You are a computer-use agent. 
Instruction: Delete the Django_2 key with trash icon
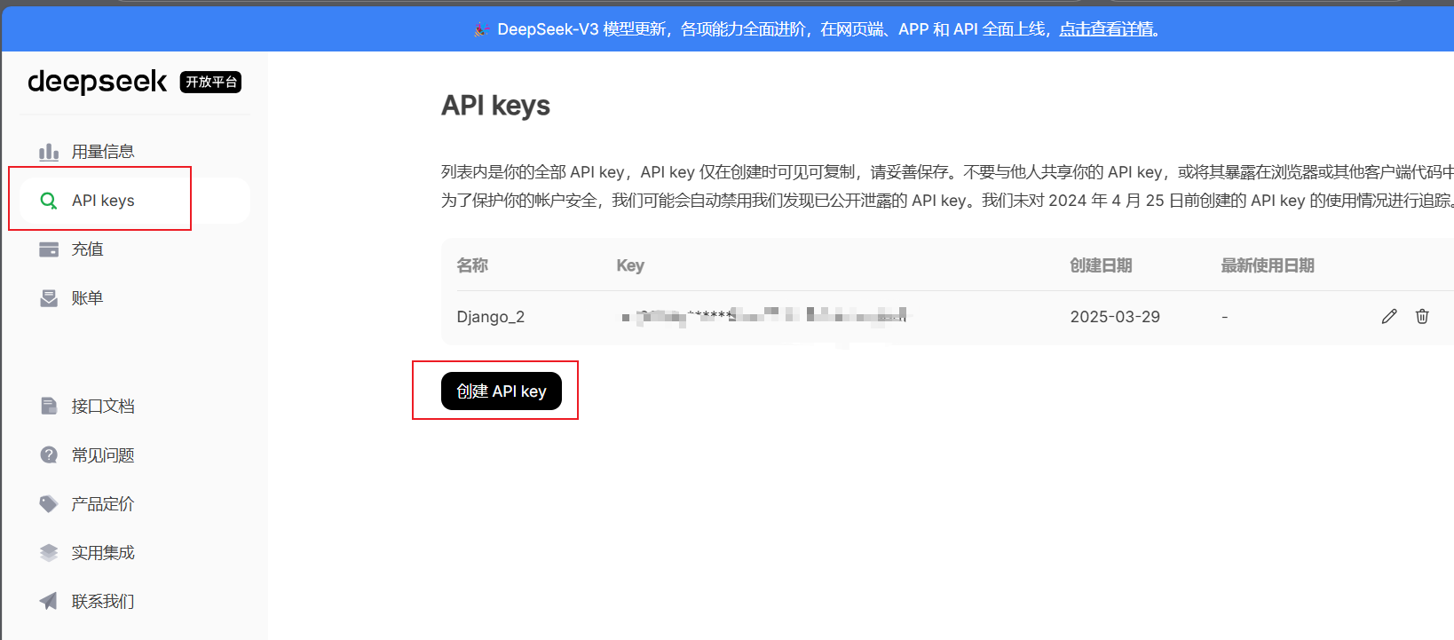(x=1422, y=317)
